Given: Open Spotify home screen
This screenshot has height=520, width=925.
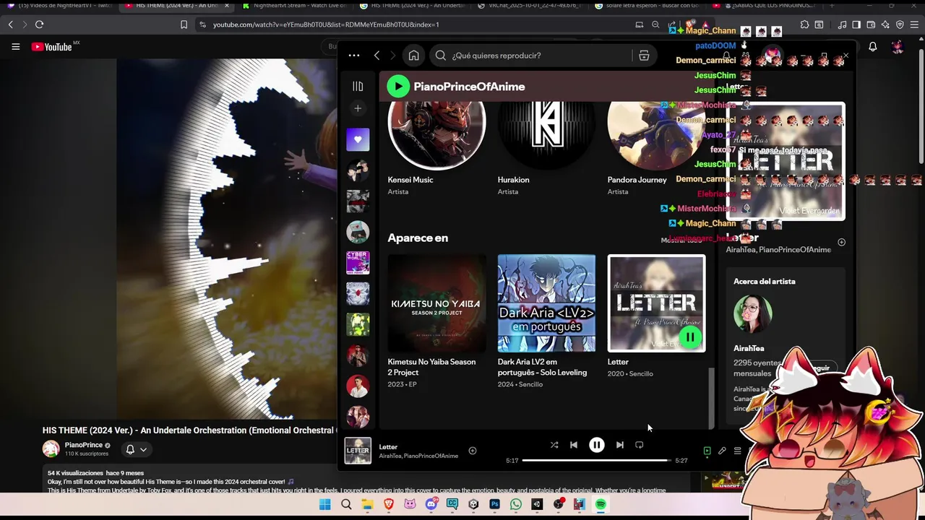Looking at the screenshot, I should (x=413, y=56).
